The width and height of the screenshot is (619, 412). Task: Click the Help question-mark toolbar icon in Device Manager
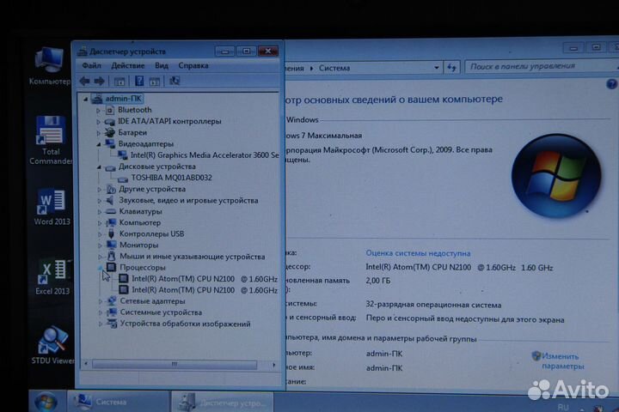coord(139,82)
